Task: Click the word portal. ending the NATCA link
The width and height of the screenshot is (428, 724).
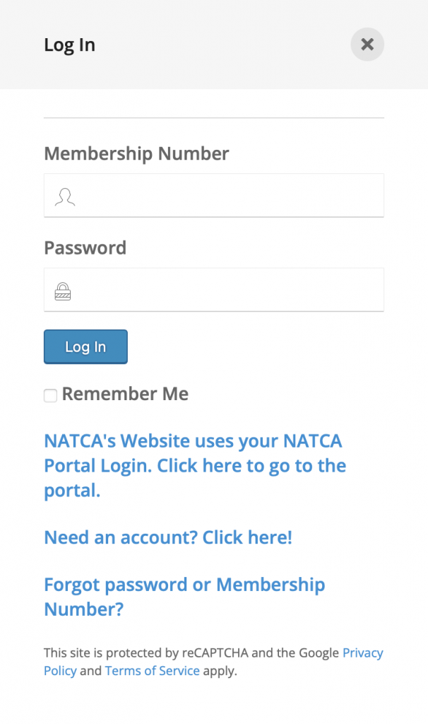Action: point(72,491)
